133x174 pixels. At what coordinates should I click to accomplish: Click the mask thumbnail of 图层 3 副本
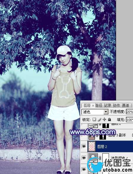103,137
